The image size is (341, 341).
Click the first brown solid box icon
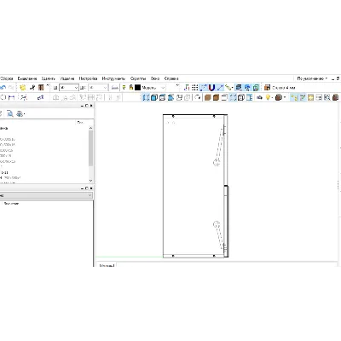[x=208, y=97]
